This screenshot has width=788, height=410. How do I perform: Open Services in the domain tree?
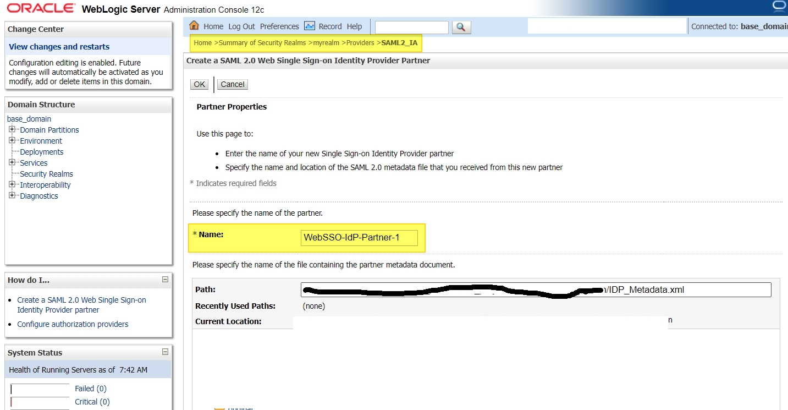(x=34, y=163)
